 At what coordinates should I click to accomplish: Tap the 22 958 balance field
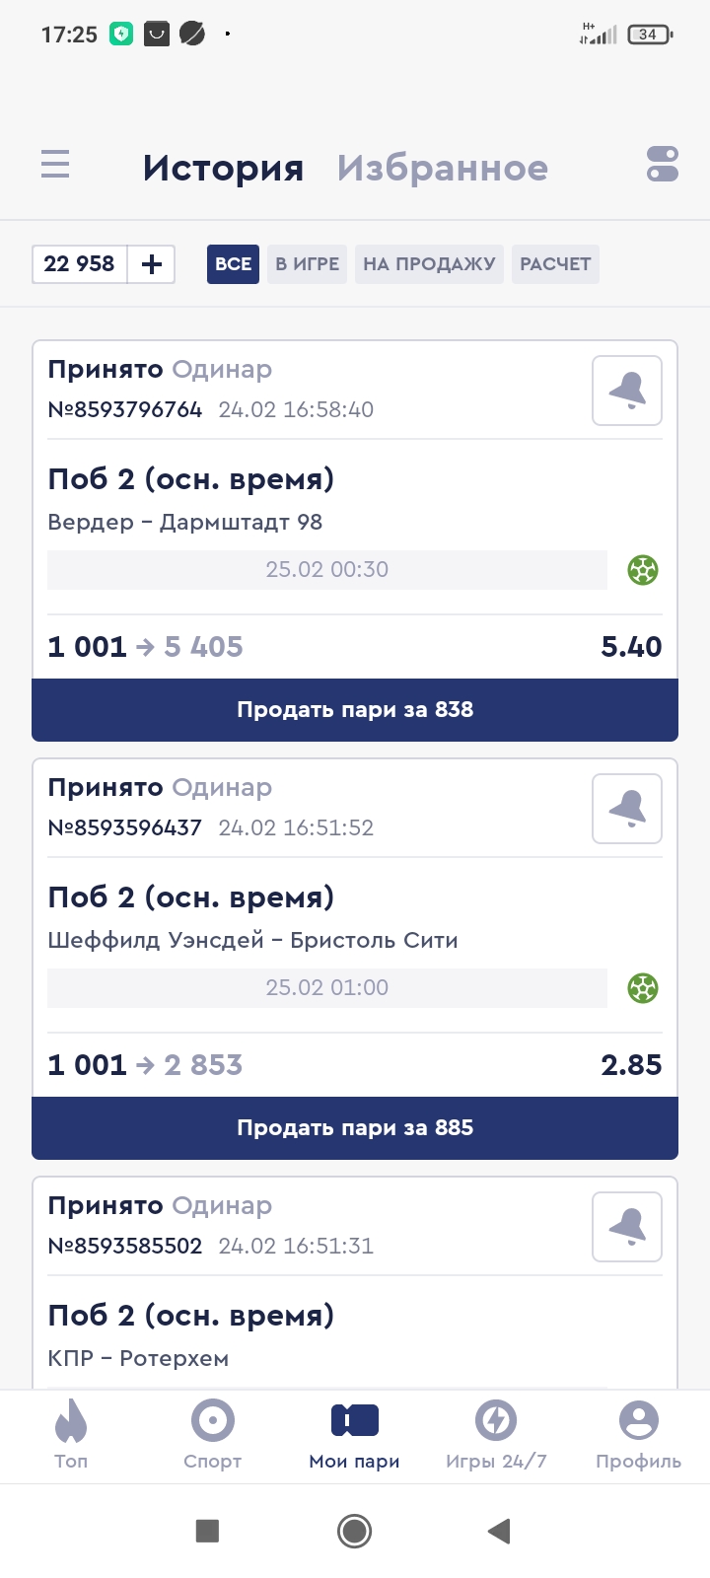point(80,264)
